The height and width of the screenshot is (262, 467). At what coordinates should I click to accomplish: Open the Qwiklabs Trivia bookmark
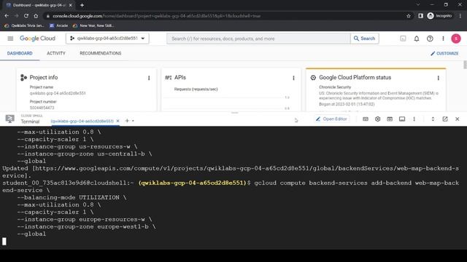click(x=24, y=26)
